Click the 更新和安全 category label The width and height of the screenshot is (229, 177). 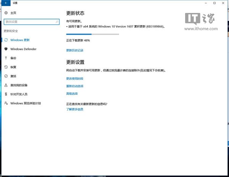[x=11, y=31]
